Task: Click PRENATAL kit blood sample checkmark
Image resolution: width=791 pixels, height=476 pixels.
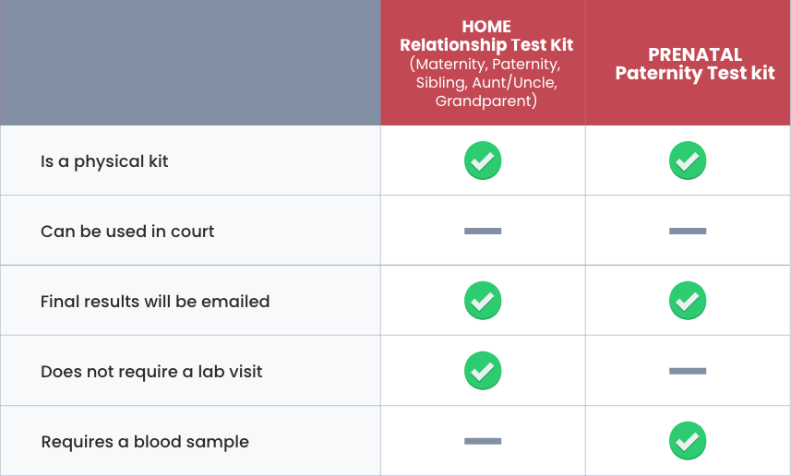Action: coord(688,441)
